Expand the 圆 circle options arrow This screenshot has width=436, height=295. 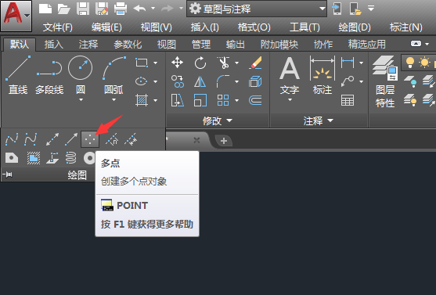tap(81, 99)
